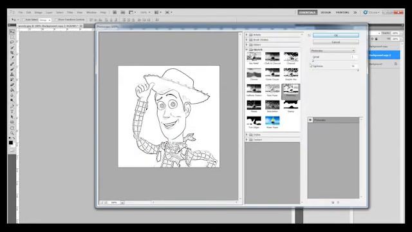Select the Rectangular Marquee tool

[x=12, y=37]
